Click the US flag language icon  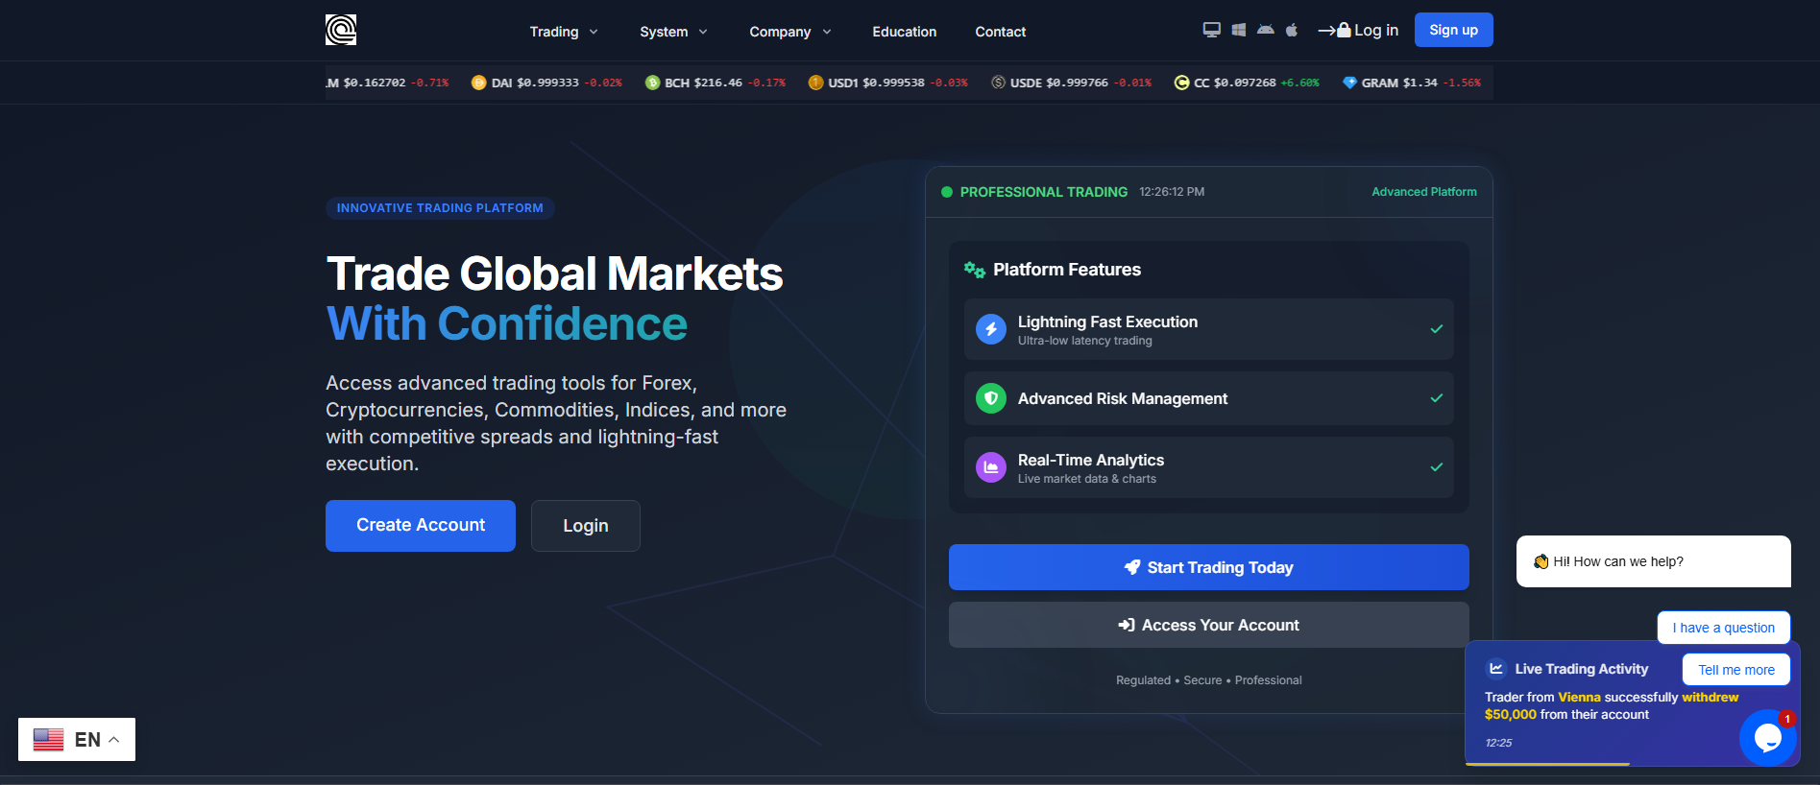[48, 740]
